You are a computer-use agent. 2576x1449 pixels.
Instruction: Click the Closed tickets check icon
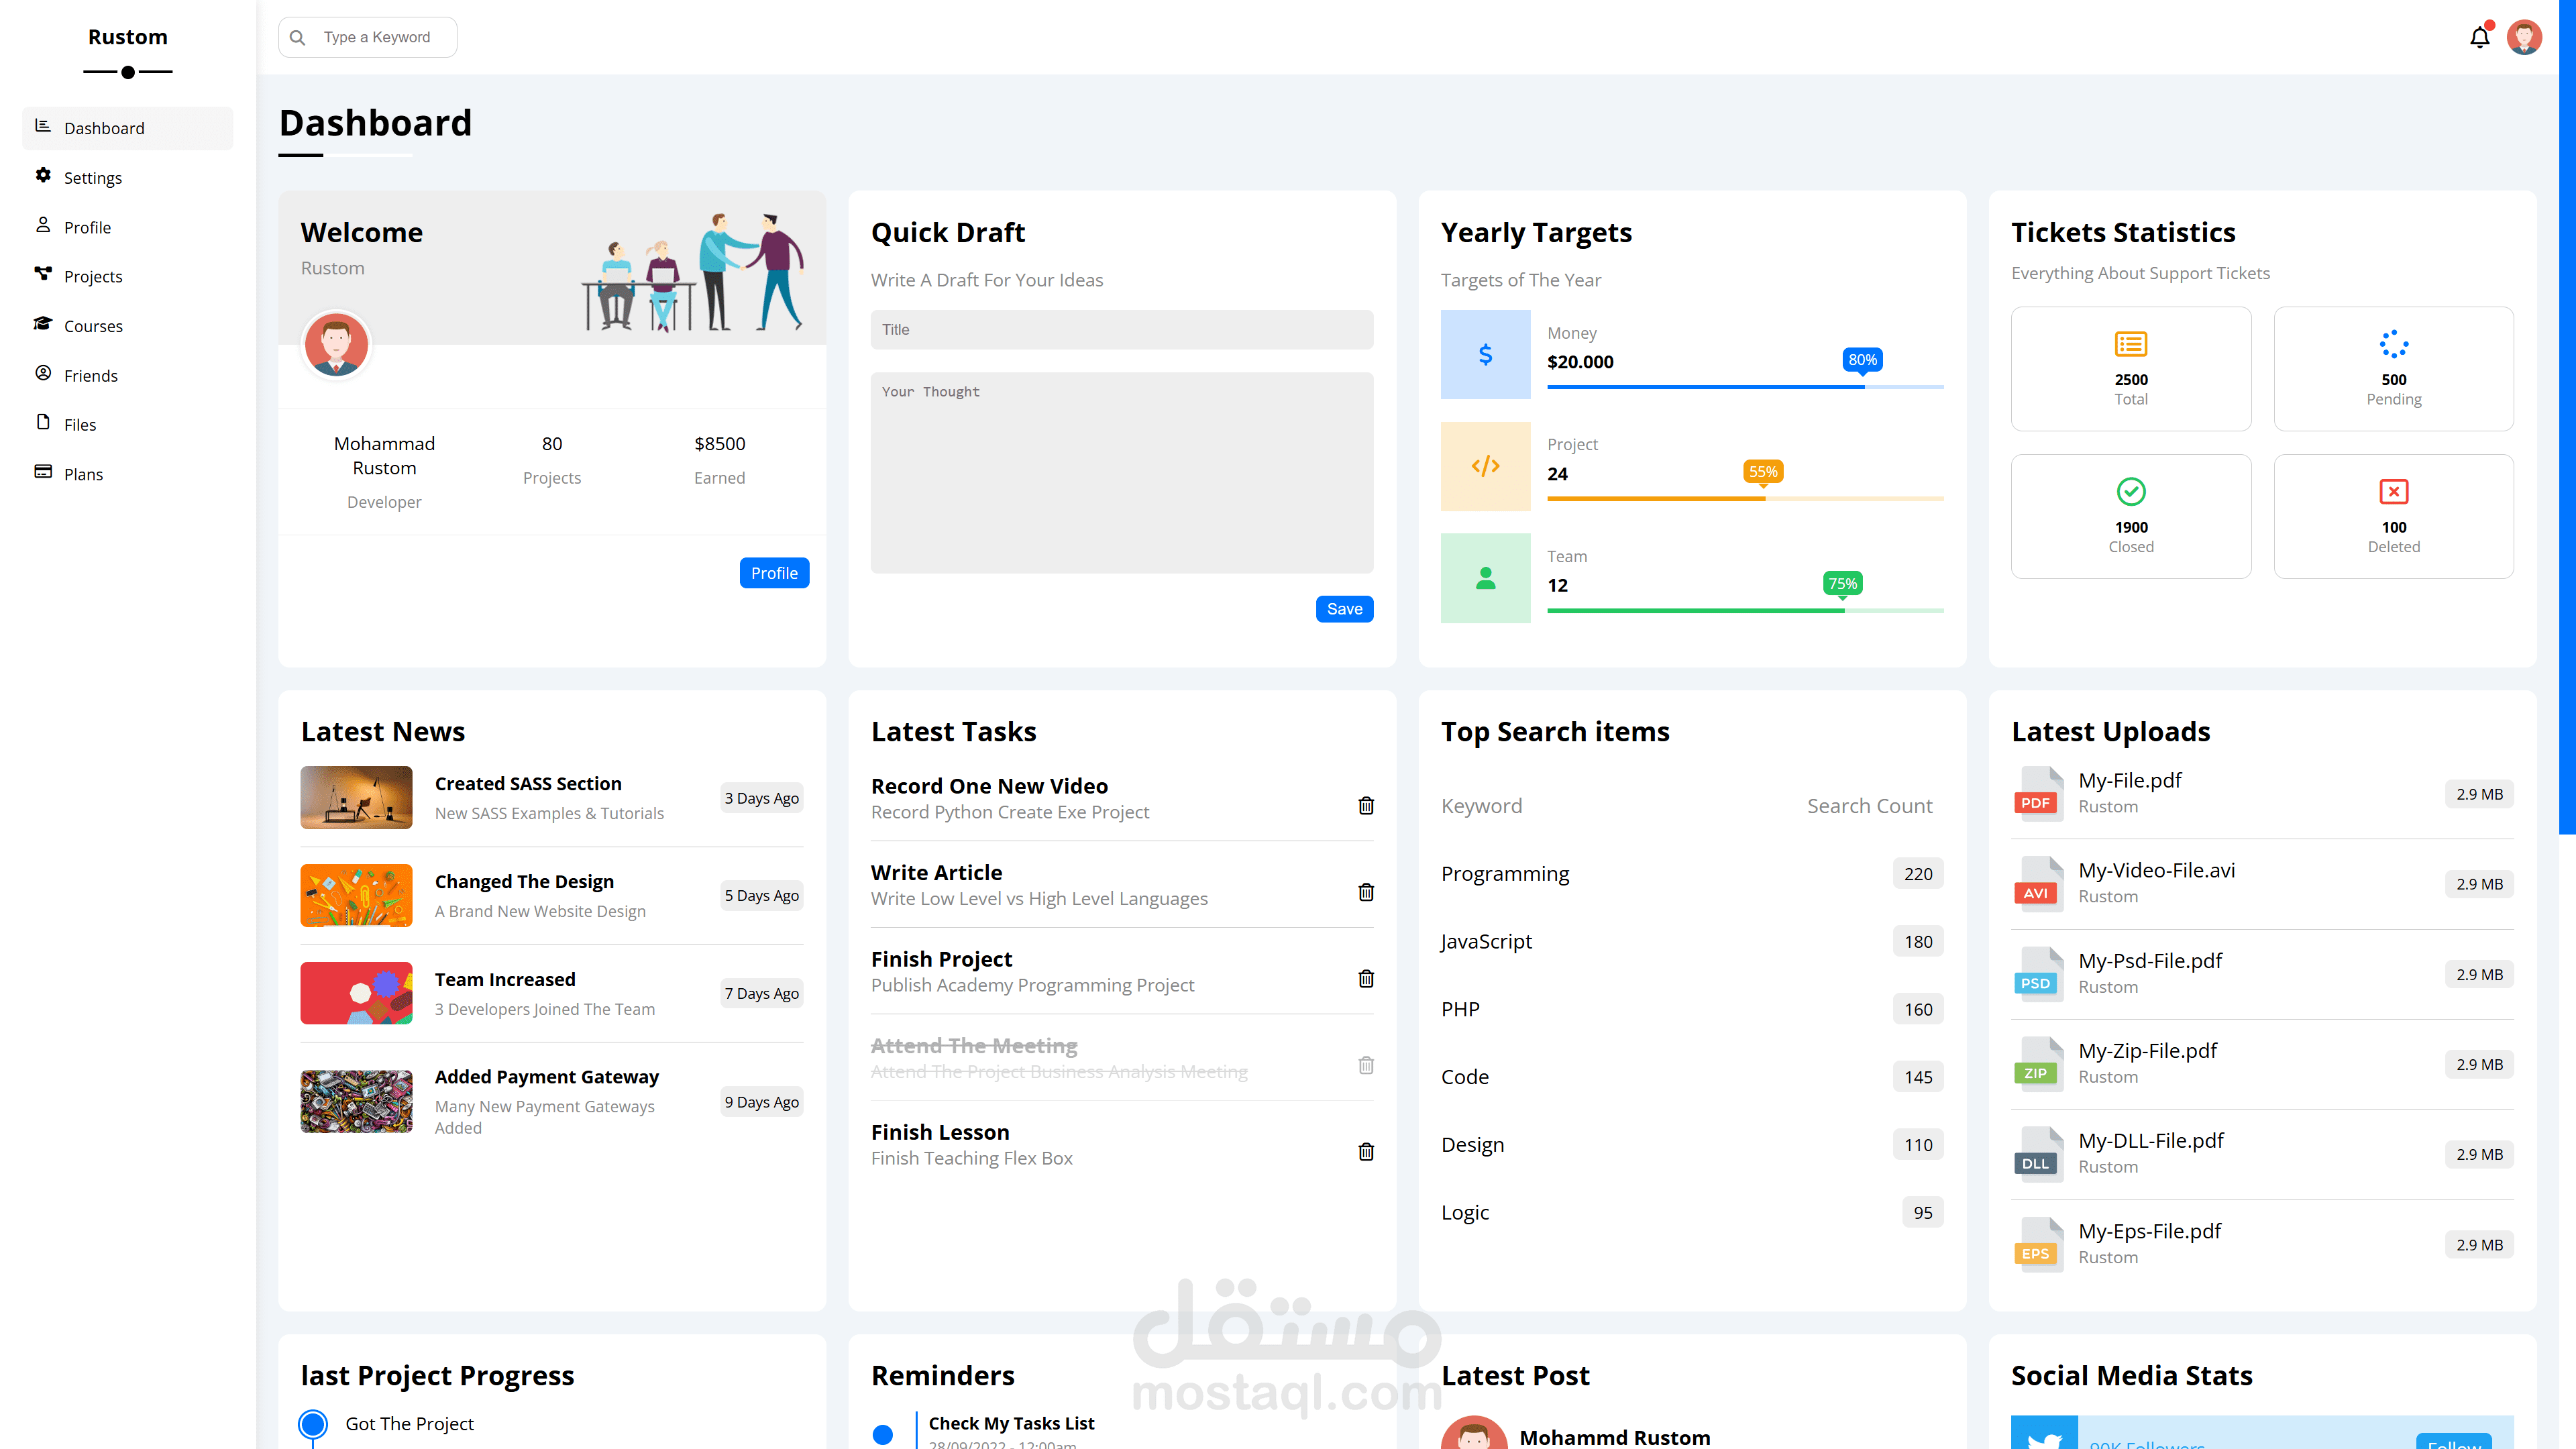point(2131,491)
